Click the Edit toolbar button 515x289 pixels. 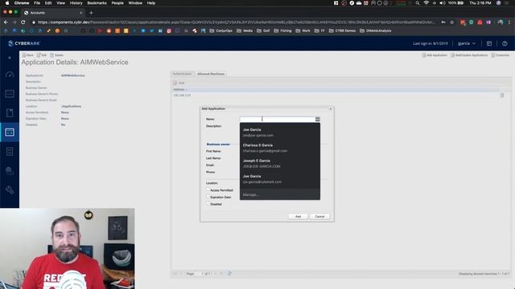(42, 55)
